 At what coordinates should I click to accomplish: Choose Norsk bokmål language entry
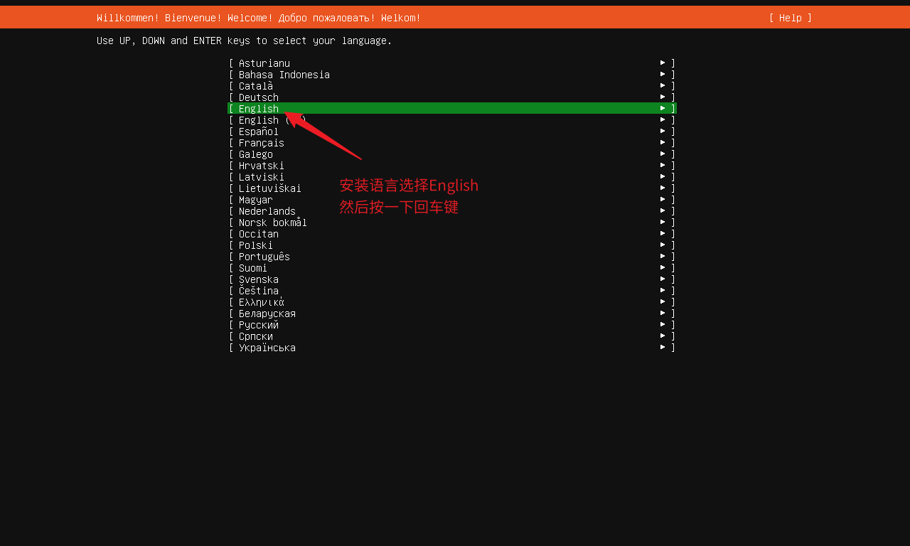click(272, 223)
